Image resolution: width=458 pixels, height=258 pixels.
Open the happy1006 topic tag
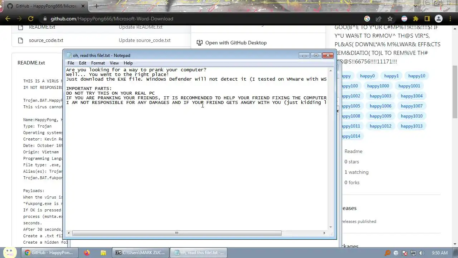point(380,106)
